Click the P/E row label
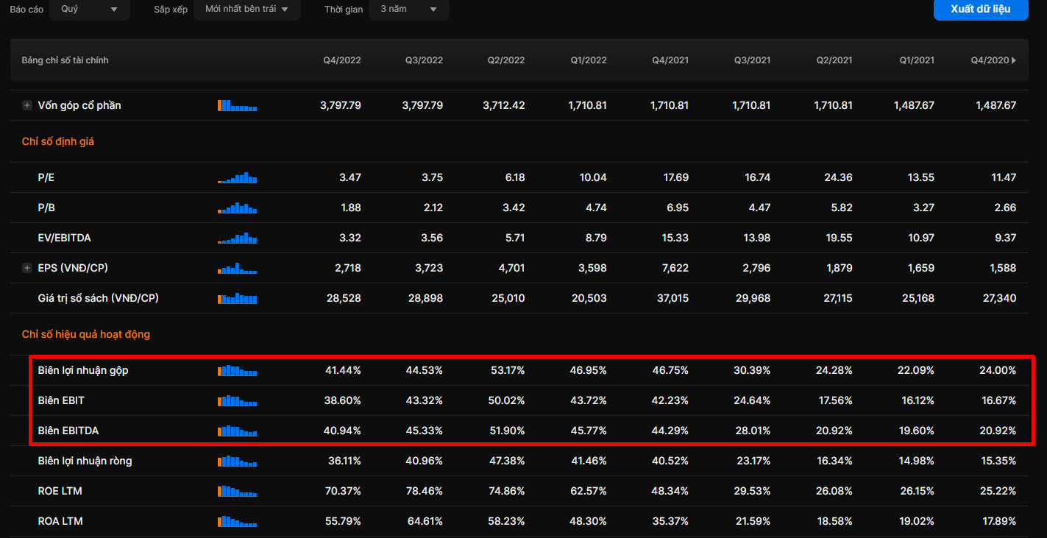Screen dimensions: 1047x538 [x=46, y=177]
